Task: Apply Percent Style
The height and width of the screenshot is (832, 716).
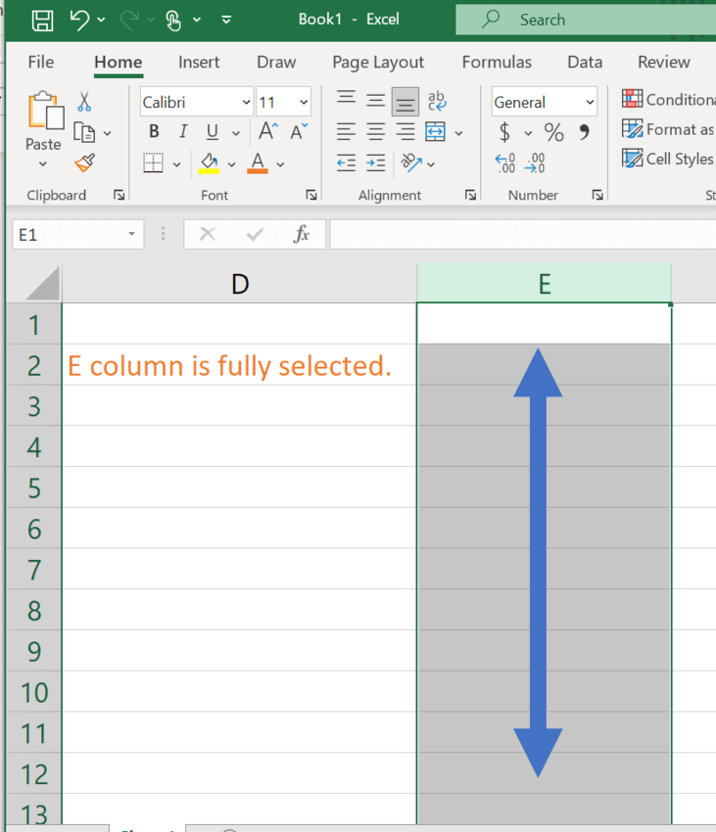Action: 553,132
